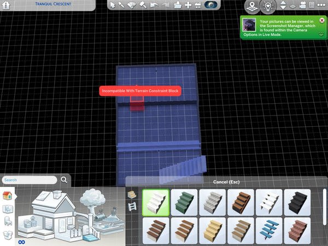Choose the Design tool swatch fan
Image resolution: width=328 pixels, height=246 pixels.
132,5
